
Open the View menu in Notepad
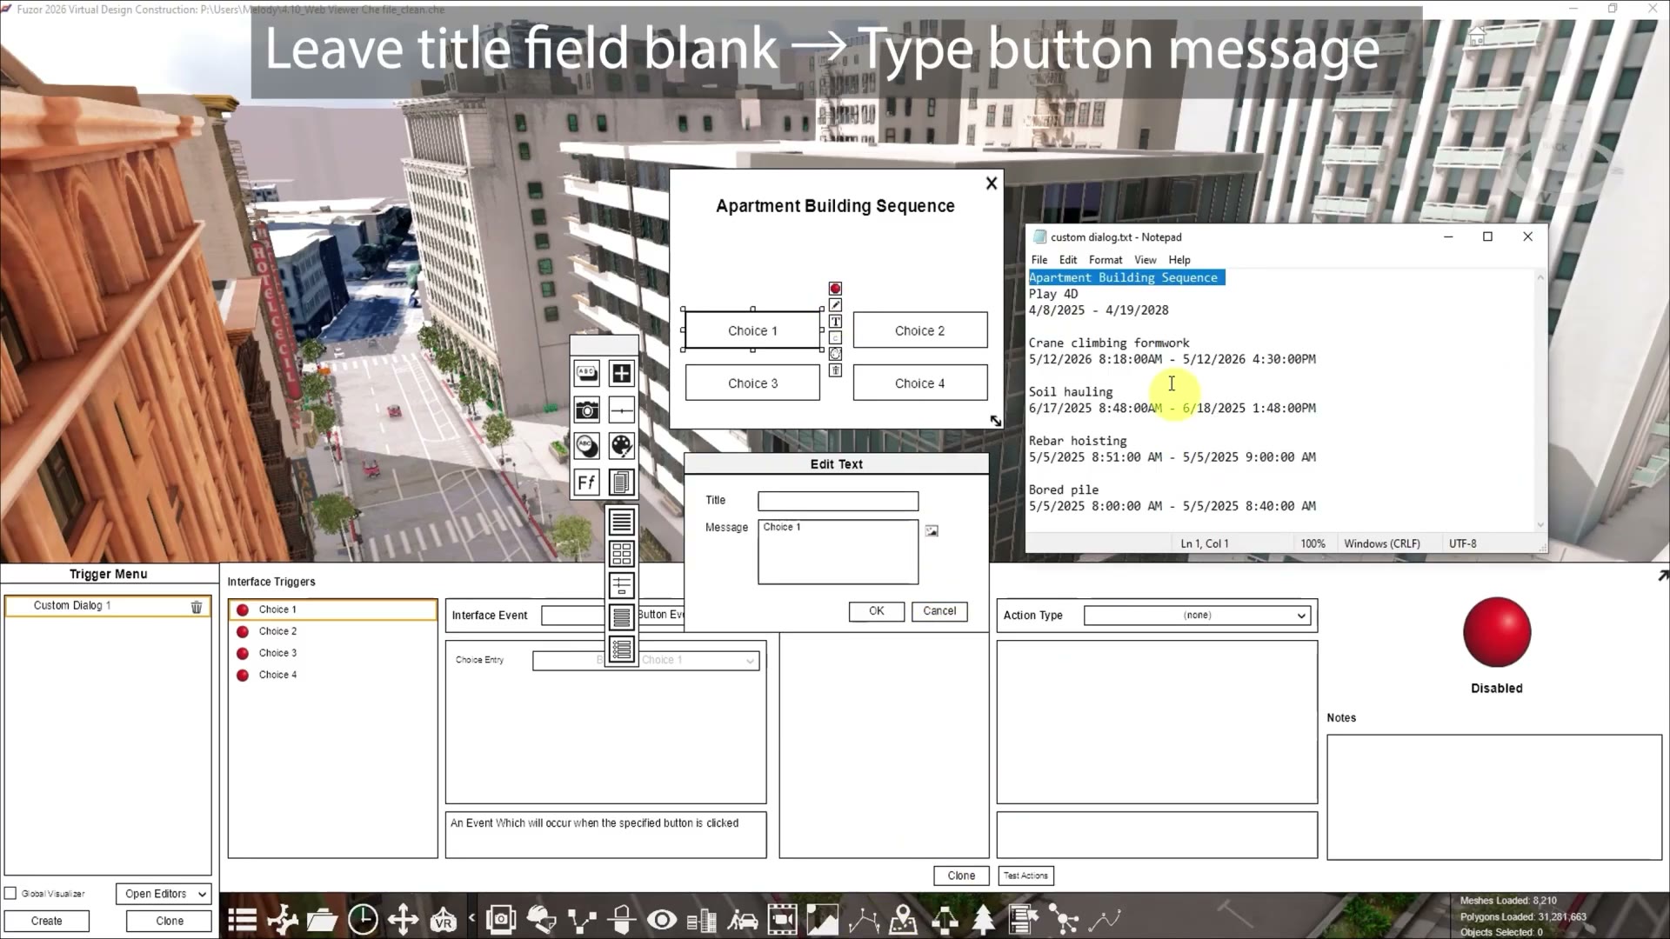pos(1146,260)
